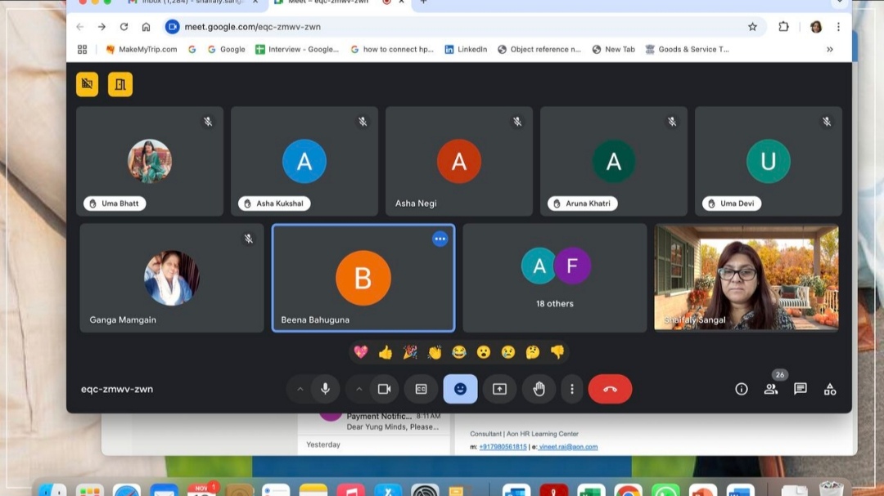
Task: Expand hidden bookmarks chevron
Action: coord(830,50)
